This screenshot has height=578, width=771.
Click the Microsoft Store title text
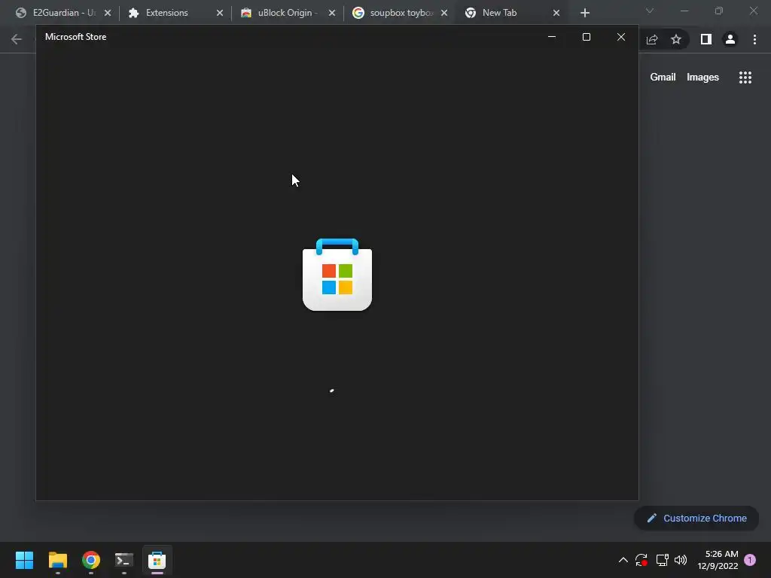[76, 37]
